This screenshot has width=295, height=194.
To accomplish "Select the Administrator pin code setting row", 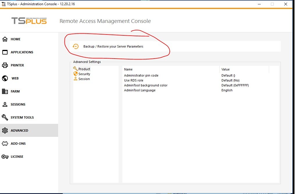I will [141, 75].
